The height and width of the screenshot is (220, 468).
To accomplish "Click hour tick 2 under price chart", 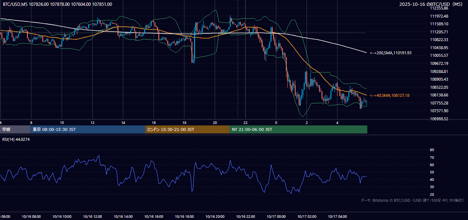I will coord(307,122).
